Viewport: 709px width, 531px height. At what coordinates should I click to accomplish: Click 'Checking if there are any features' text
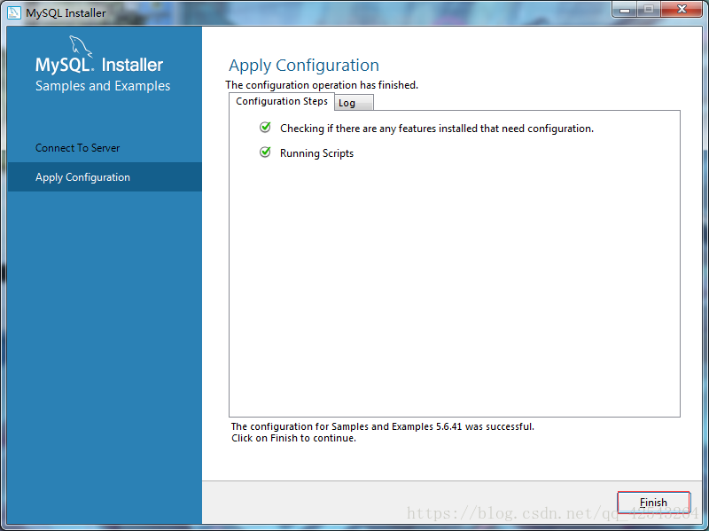tap(436, 129)
